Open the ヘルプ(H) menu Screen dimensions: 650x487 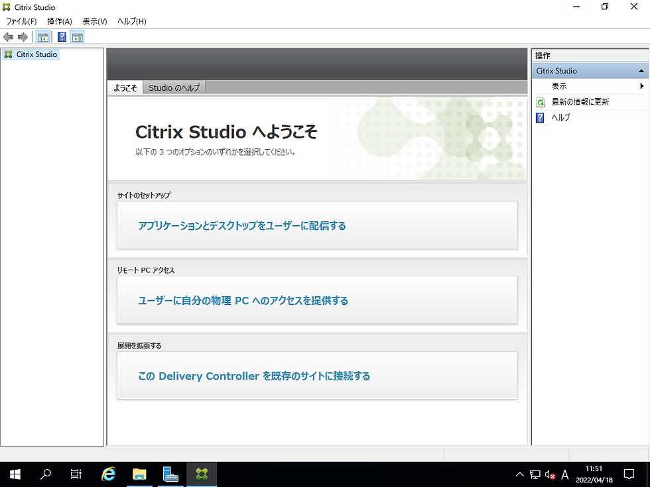132,21
